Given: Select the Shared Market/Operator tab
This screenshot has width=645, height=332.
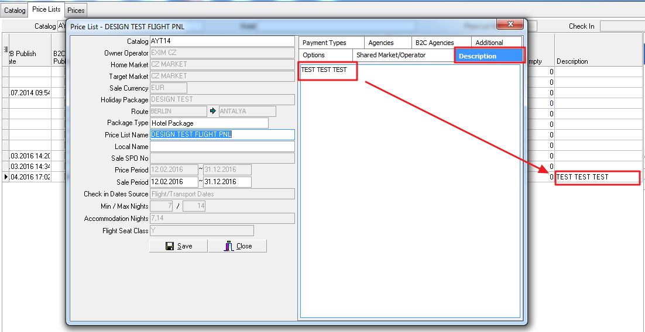Looking at the screenshot, I should pyautogui.click(x=391, y=55).
